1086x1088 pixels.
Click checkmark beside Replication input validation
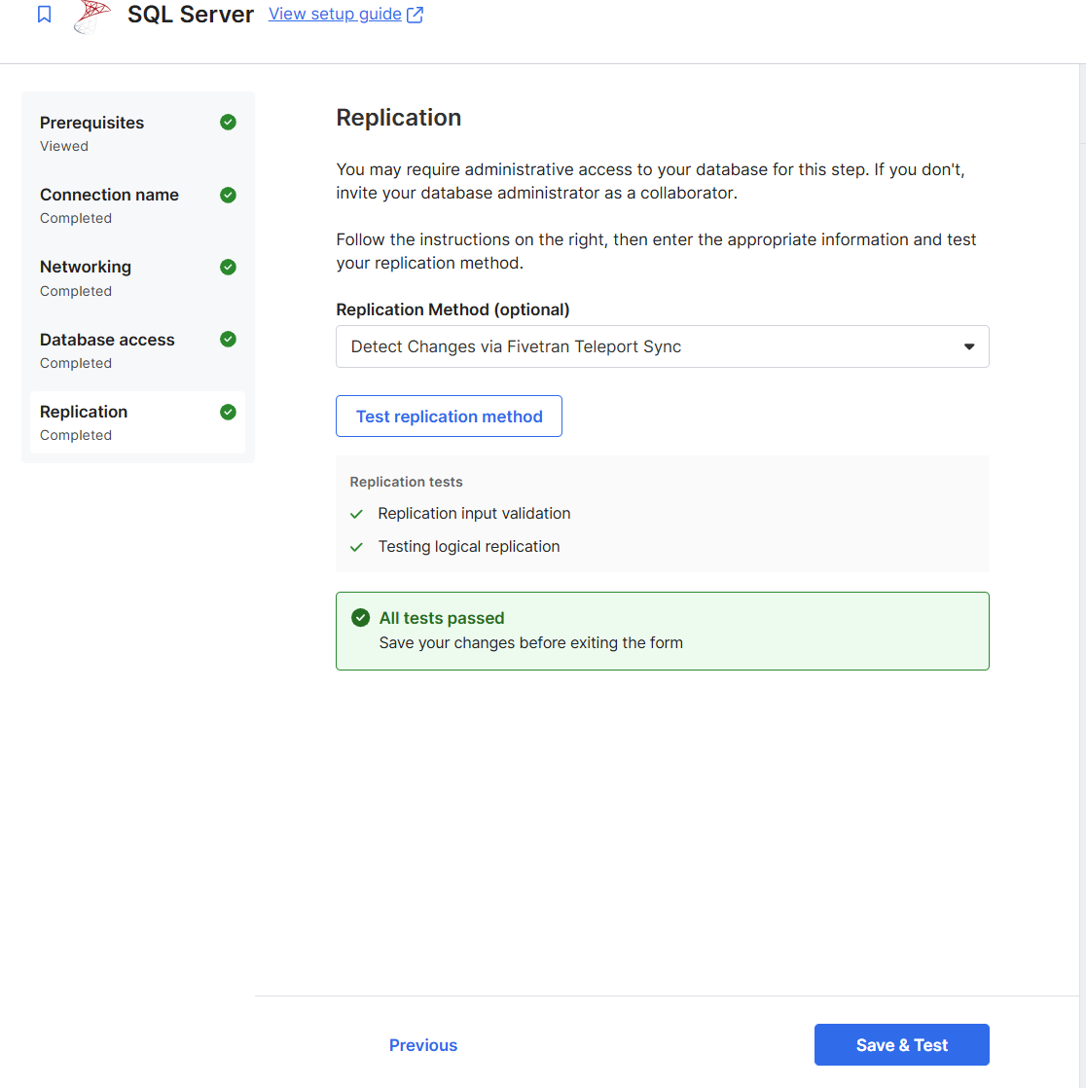pos(357,514)
